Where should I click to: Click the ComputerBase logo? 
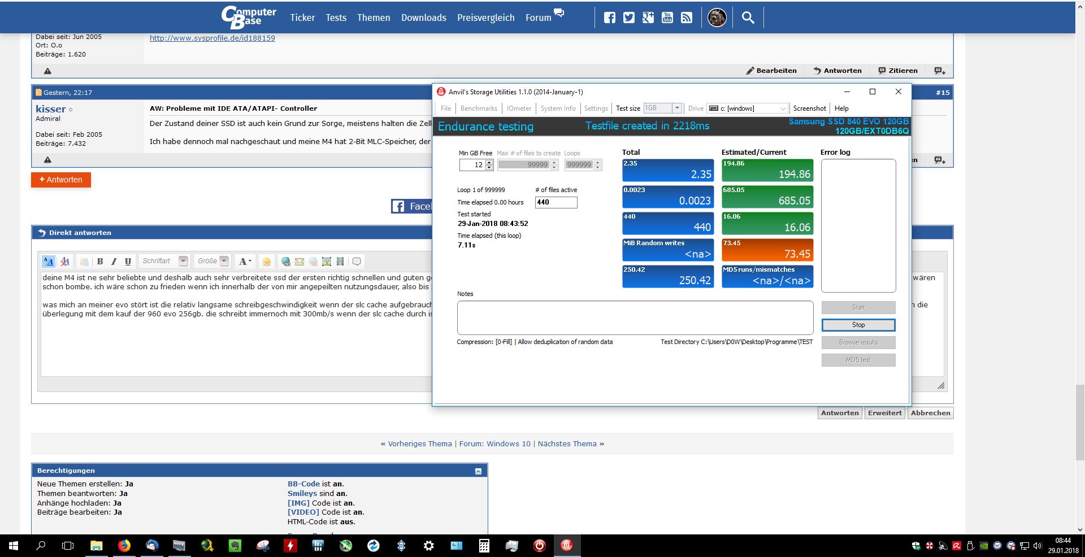[x=249, y=17]
